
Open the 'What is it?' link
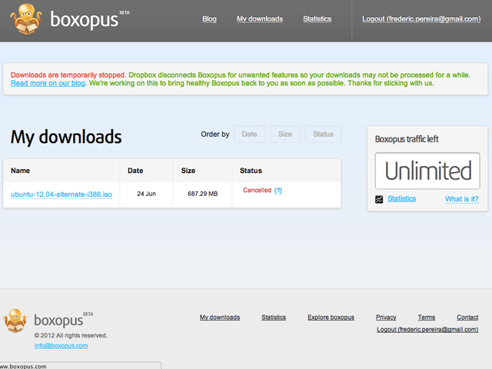(462, 199)
